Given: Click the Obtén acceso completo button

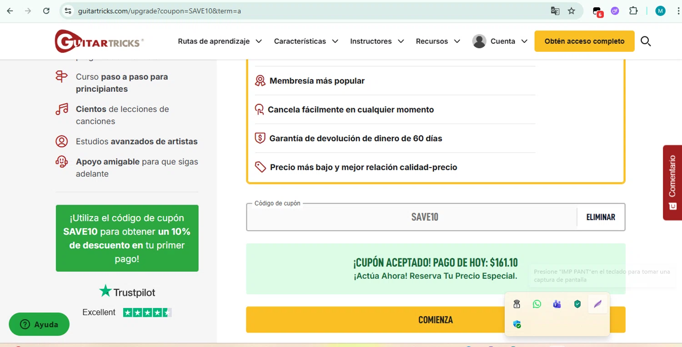Looking at the screenshot, I should point(584,41).
